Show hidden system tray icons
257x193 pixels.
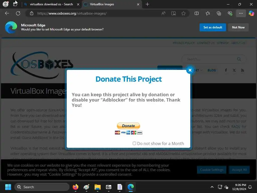tap(212, 187)
